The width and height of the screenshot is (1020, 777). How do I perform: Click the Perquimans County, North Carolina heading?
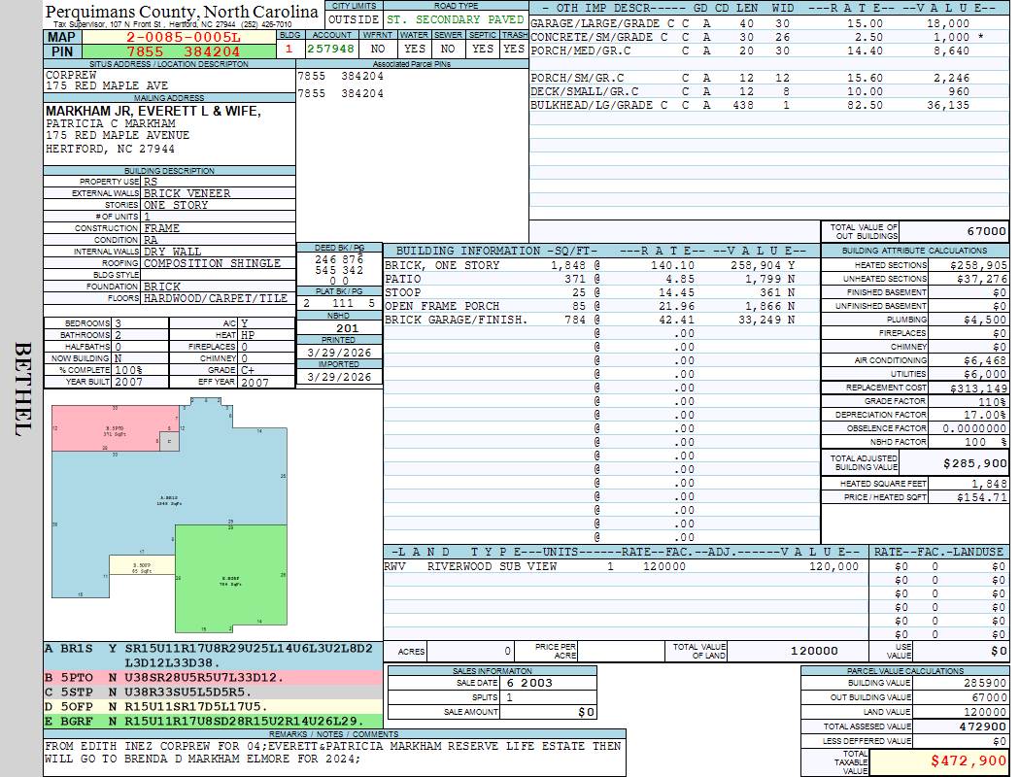click(182, 12)
